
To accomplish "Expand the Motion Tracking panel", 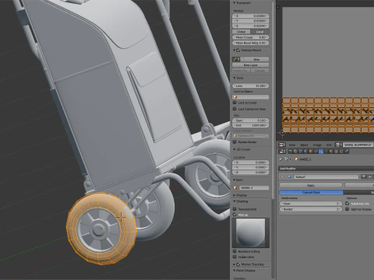I will tap(235, 264).
